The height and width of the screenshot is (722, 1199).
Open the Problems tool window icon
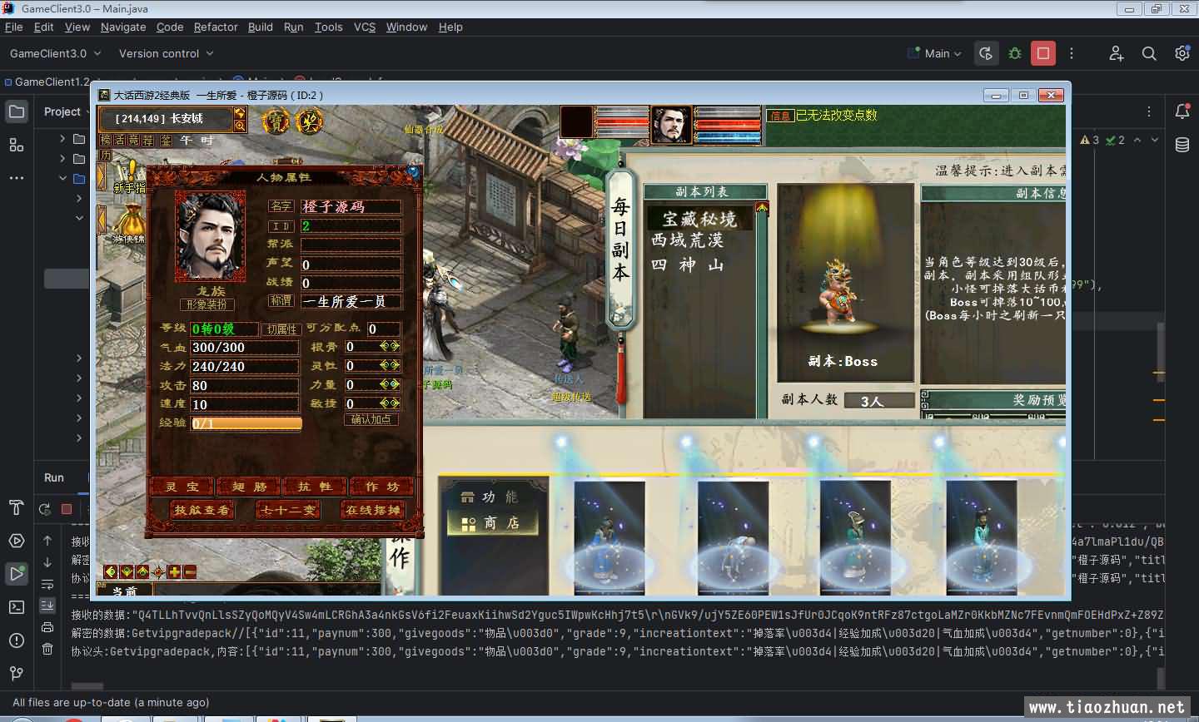[x=17, y=640]
